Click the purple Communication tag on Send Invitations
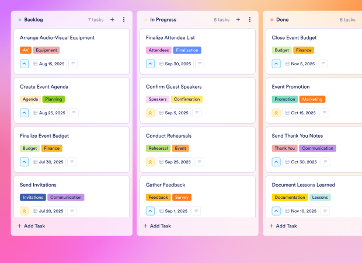362x263 pixels. [x=66, y=197]
